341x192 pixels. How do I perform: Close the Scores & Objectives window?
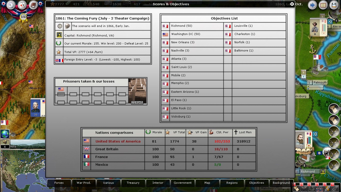click(292, 4)
